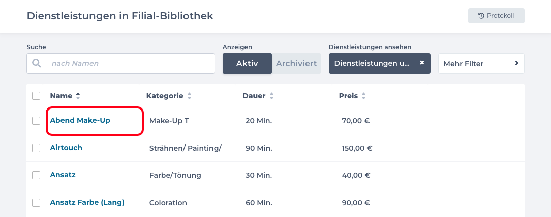The width and height of the screenshot is (551, 217).
Task: Switch to the Aktiv view
Action: tap(247, 63)
